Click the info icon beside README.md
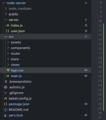This screenshot has height=120, width=106. (6, 110)
